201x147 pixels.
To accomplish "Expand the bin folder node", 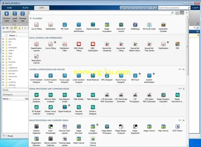I will (x=3, y=42).
